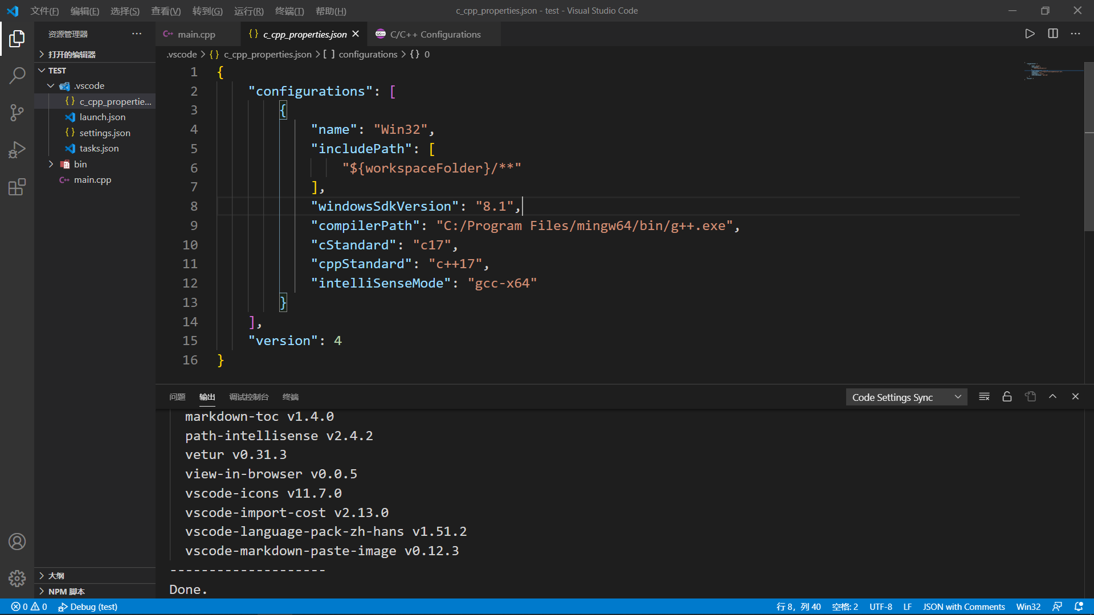Click the Run code play icon
Image resolution: width=1094 pixels, height=615 pixels.
point(1030,34)
